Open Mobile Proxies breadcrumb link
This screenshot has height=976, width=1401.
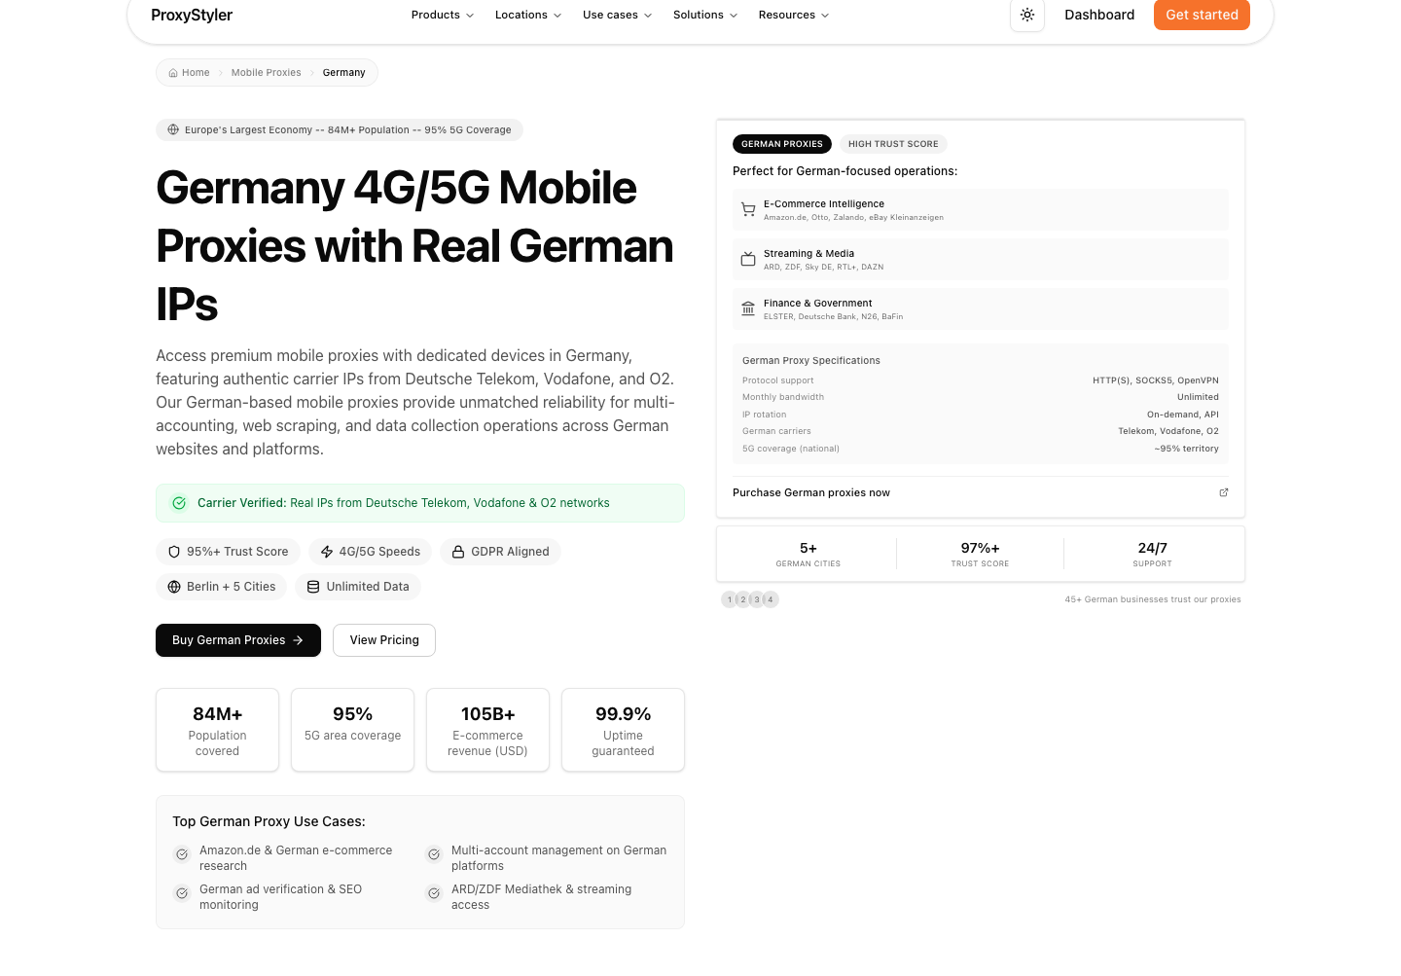coord(267,73)
